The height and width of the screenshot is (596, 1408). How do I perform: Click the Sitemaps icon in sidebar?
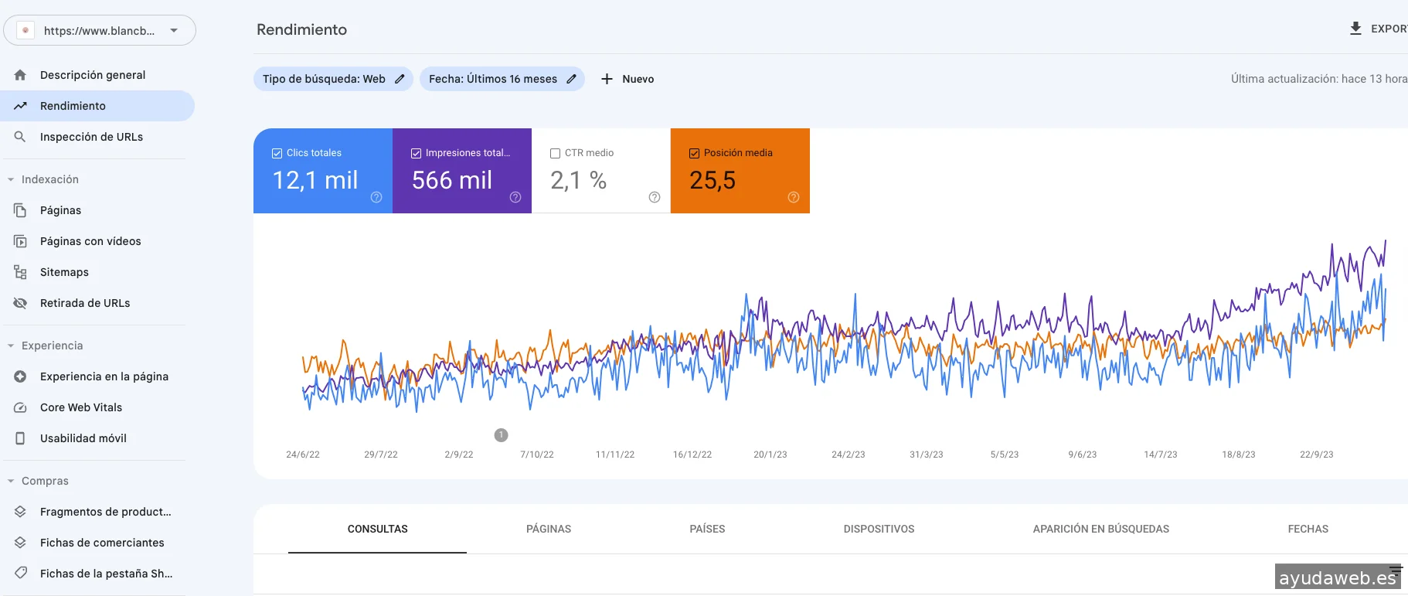pos(20,272)
